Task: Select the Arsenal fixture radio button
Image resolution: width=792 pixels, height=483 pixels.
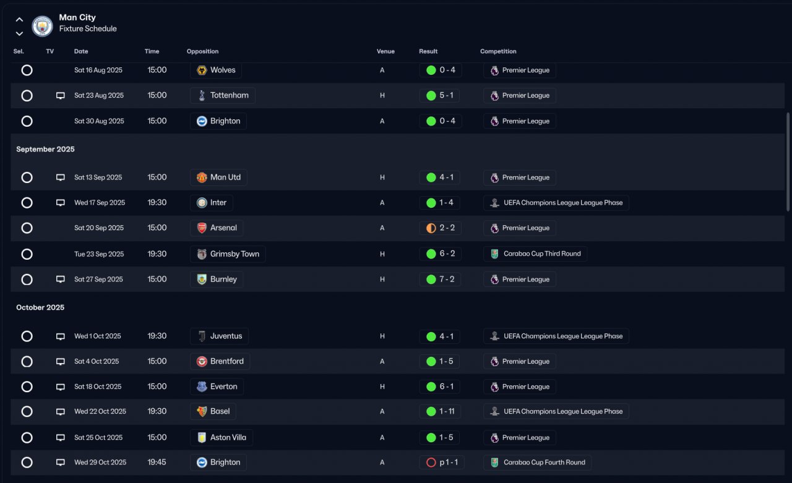Action: (27, 228)
